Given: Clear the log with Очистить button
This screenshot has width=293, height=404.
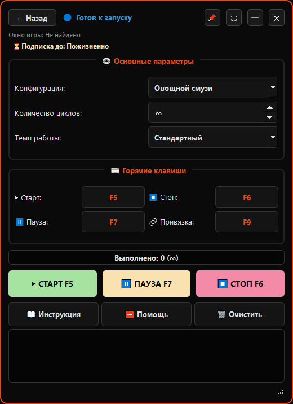Looking at the screenshot, I should (239, 314).
